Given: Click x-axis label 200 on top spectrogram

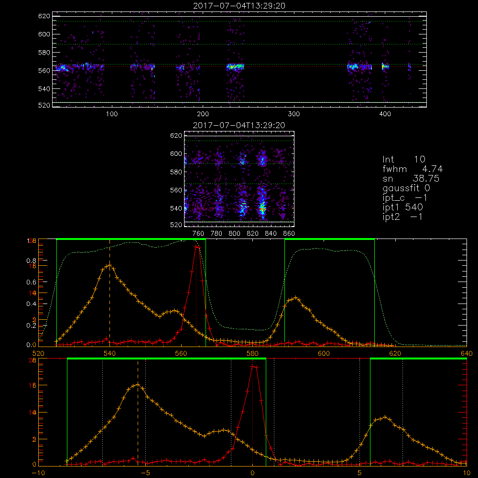Looking at the screenshot, I should 203,114.
